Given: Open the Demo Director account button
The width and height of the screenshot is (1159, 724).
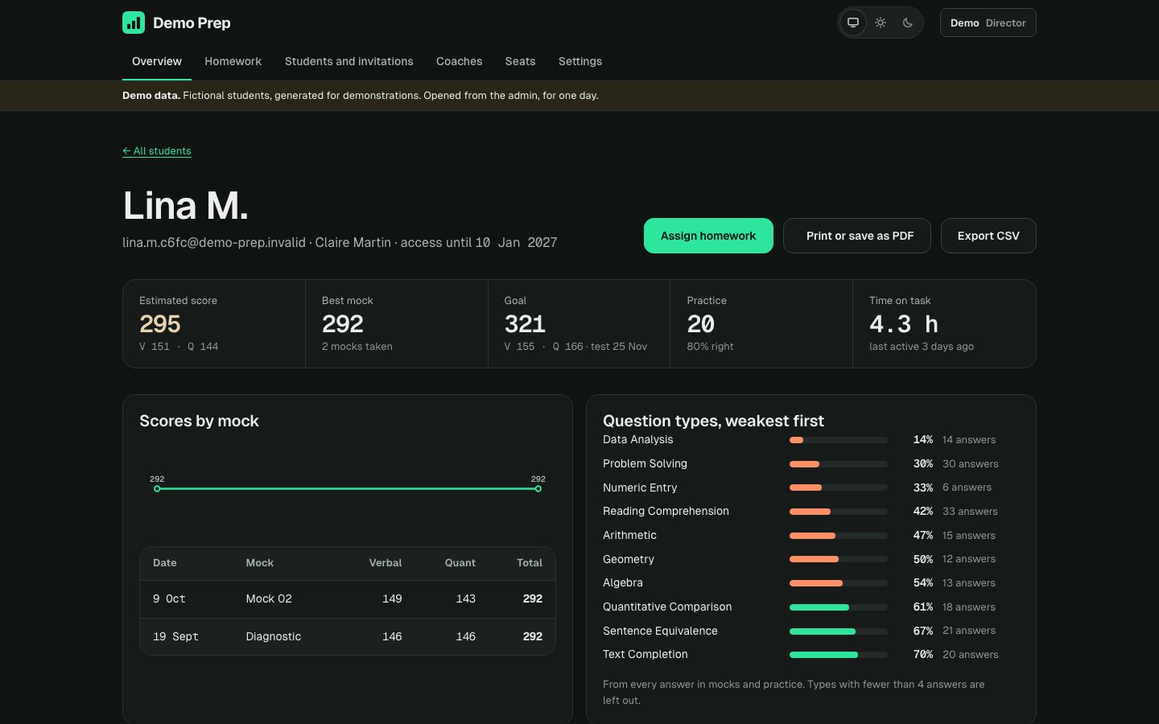Looking at the screenshot, I should [x=988, y=23].
